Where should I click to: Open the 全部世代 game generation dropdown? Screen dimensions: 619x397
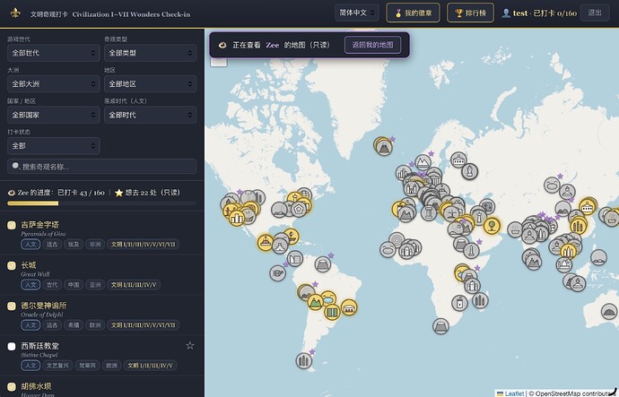53,53
